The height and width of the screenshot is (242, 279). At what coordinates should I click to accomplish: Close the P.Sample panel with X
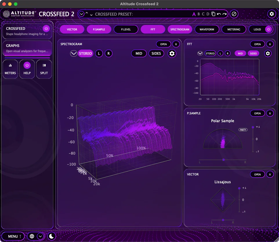270,113
